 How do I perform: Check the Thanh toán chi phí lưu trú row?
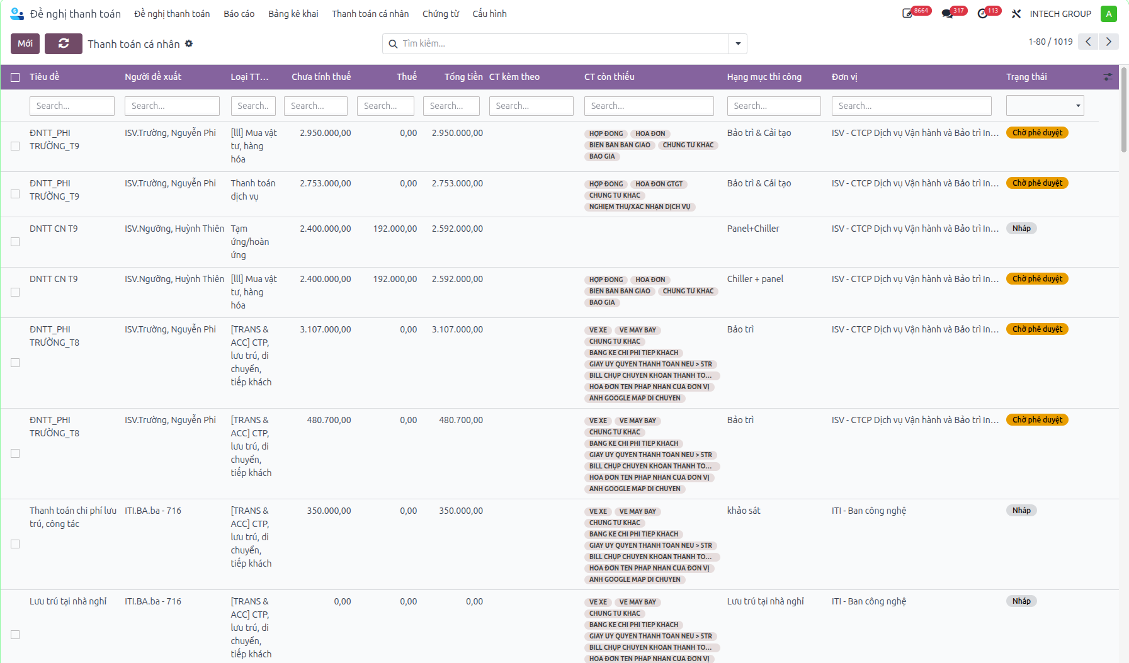[15, 544]
